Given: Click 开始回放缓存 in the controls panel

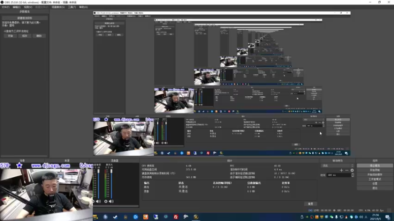Looking at the screenshot, I should pos(375,175).
